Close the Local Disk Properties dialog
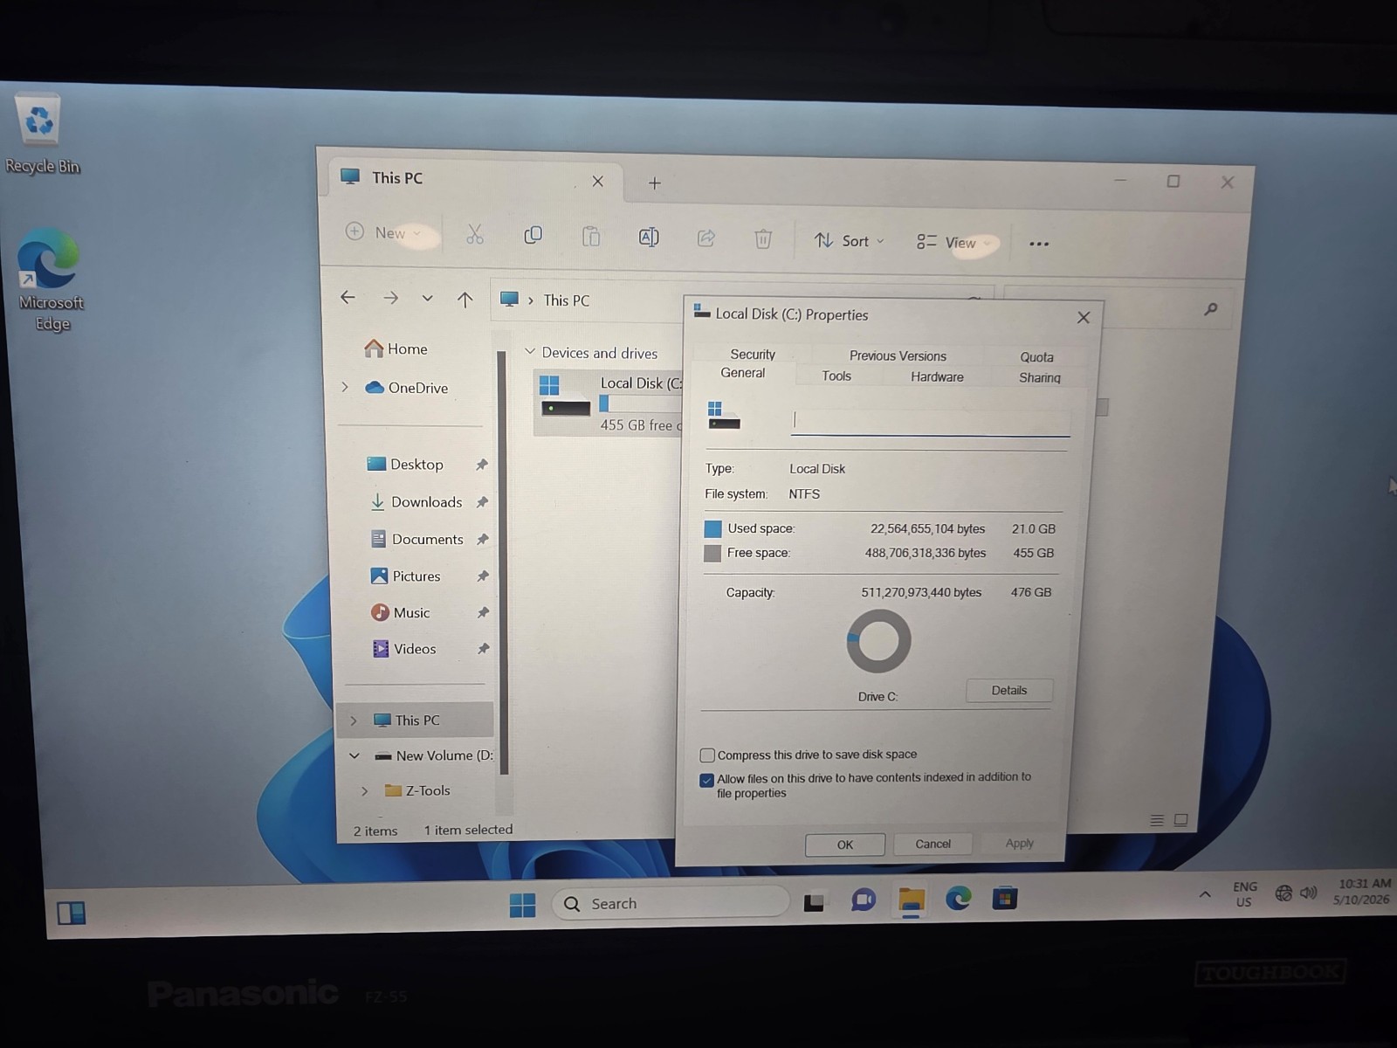The width and height of the screenshot is (1397, 1048). [1084, 318]
